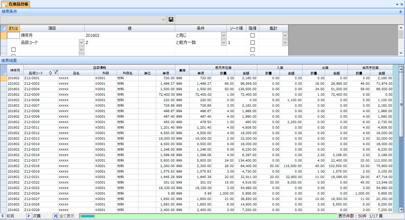The width and height of the screenshot is (405, 220).
Task: Click the 全て表示 button
Action: 64,216
